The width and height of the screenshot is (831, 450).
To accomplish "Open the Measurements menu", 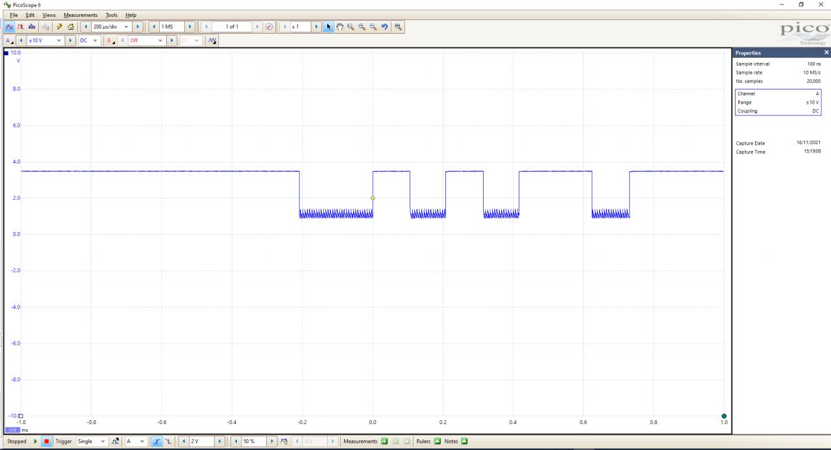I will pos(81,15).
